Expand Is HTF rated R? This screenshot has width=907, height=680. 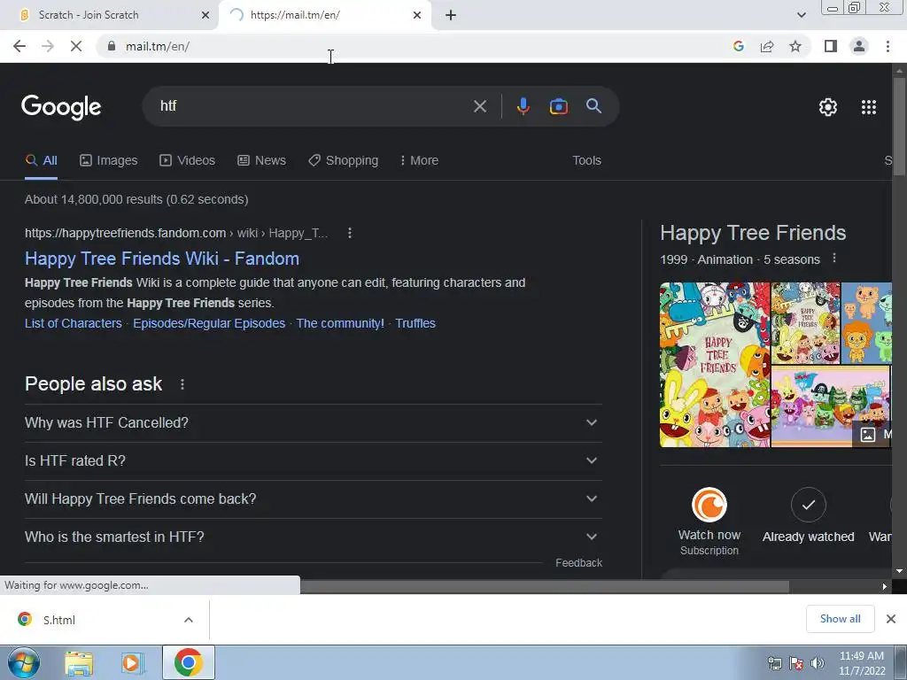[x=313, y=460]
